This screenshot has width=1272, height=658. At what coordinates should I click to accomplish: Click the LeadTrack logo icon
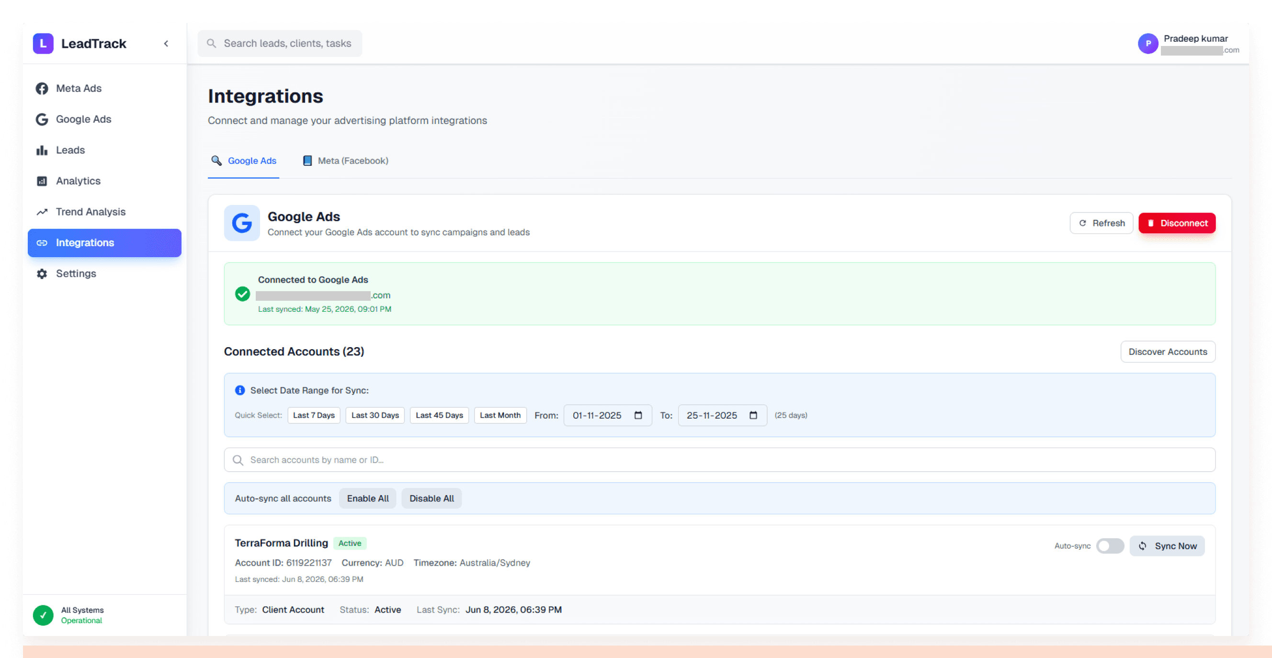pos(43,44)
